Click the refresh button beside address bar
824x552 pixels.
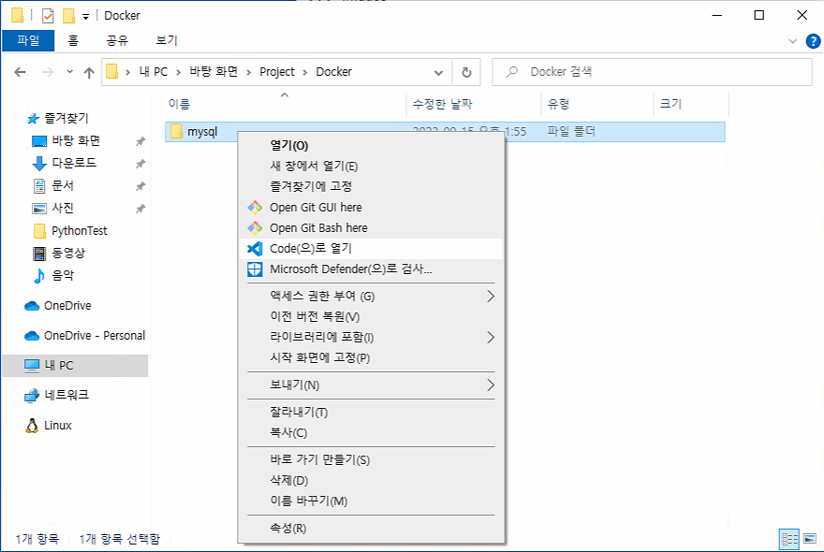466,72
